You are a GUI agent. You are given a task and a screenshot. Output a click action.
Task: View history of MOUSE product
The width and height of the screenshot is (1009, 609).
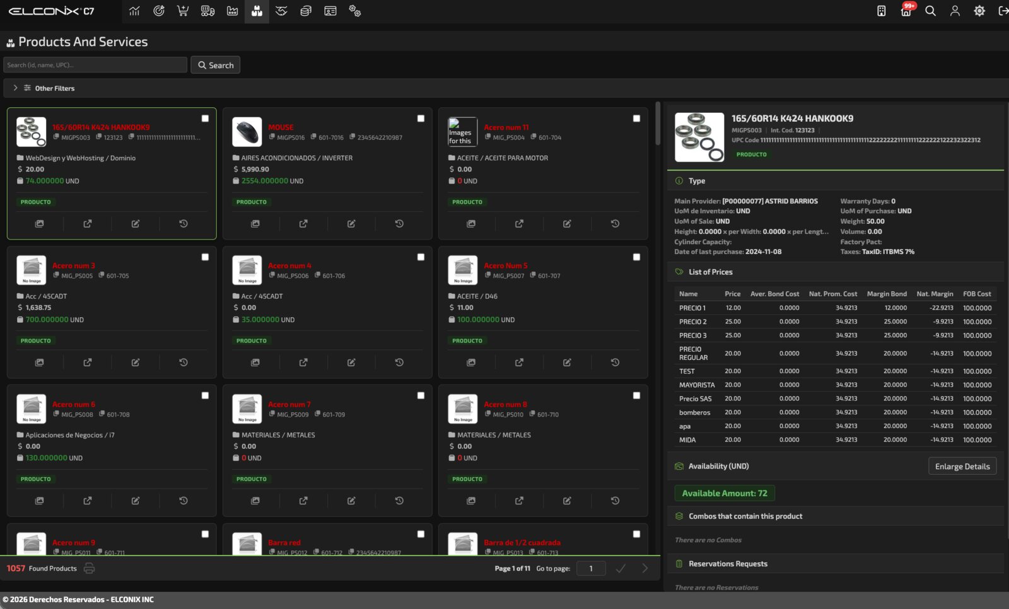pyautogui.click(x=399, y=224)
